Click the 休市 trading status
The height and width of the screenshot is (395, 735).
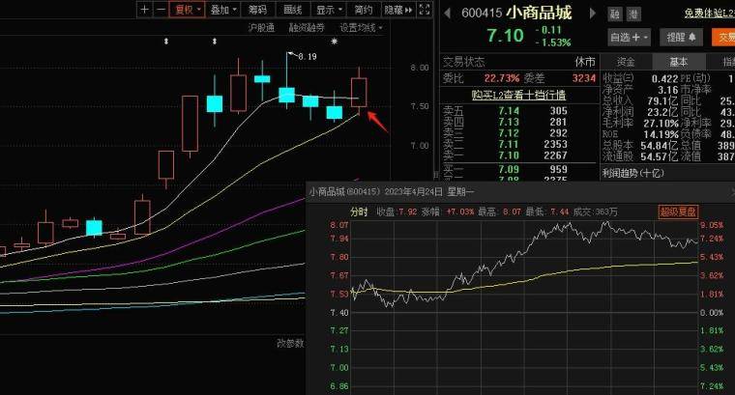[585, 62]
